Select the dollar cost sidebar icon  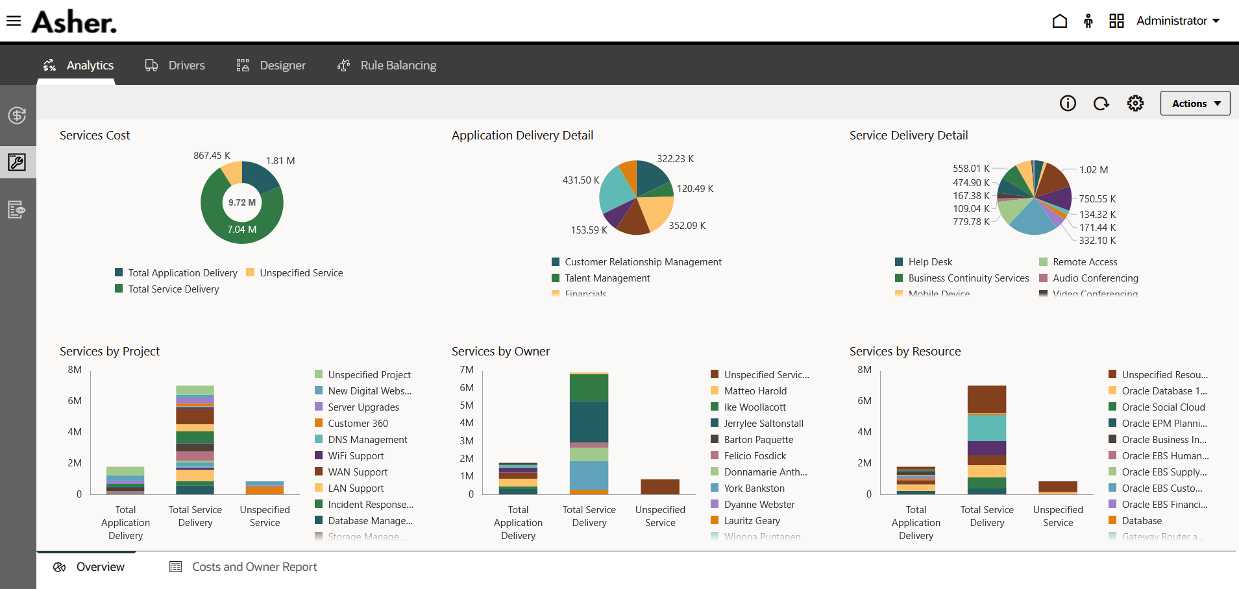[x=17, y=115]
